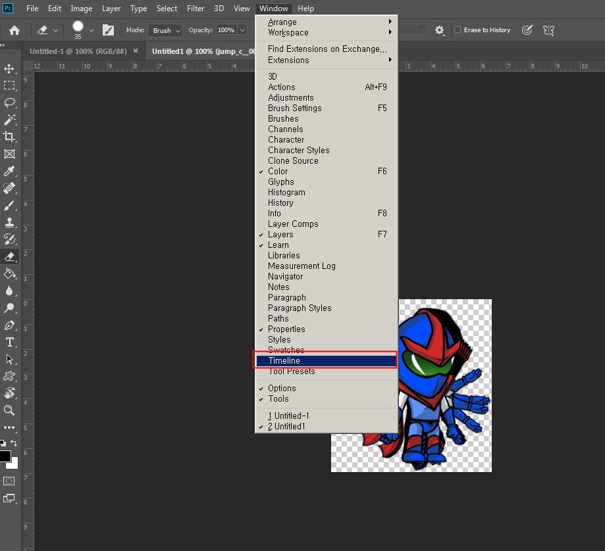Select the Frame tool

click(9, 154)
